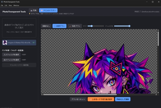Image resolution: width=161 pixels, height=108 pixels.
Task: Click the バッチ処理 section heading
Action: pyautogui.click(x=13, y=50)
